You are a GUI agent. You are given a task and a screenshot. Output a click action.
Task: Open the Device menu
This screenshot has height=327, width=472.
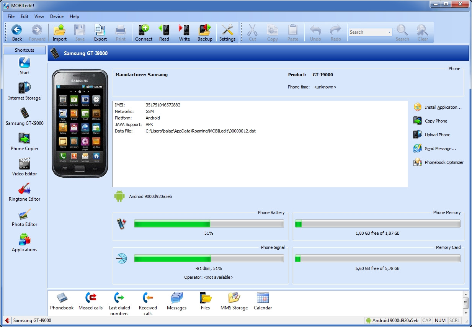click(57, 16)
